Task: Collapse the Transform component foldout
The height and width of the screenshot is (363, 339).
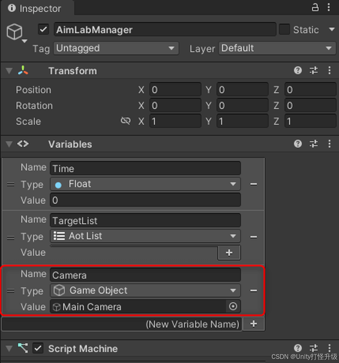Action: click(9, 71)
